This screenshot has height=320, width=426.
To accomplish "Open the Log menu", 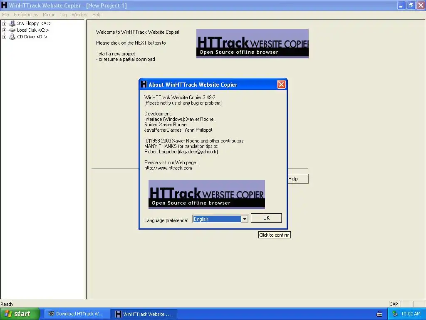I will click(63, 15).
